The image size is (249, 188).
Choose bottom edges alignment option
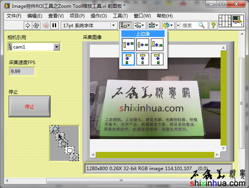point(157,45)
